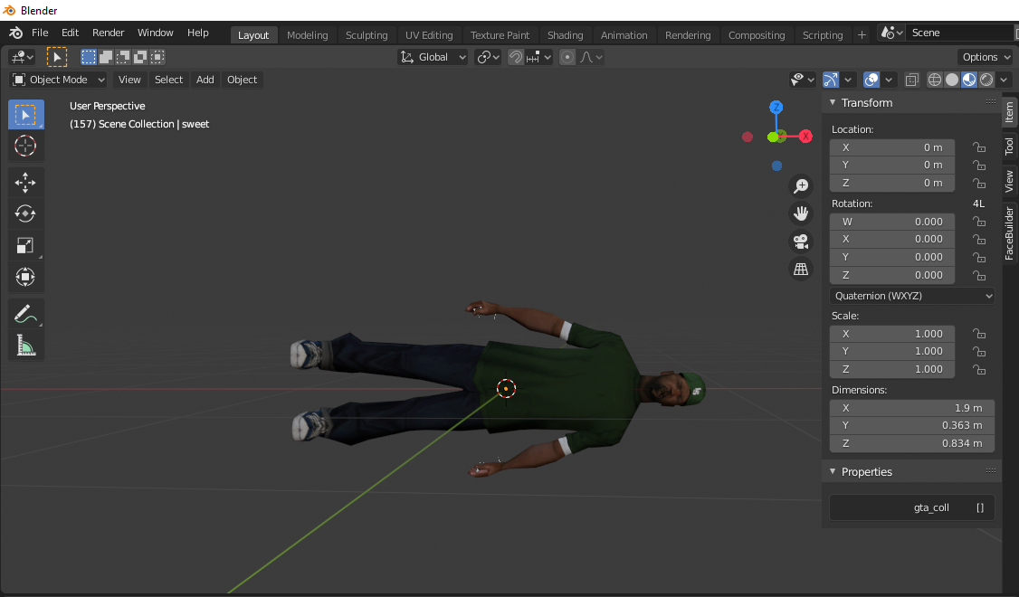1019x597 pixels.
Task: Open Global transform orientation dropdown
Action: (x=433, y=57)
